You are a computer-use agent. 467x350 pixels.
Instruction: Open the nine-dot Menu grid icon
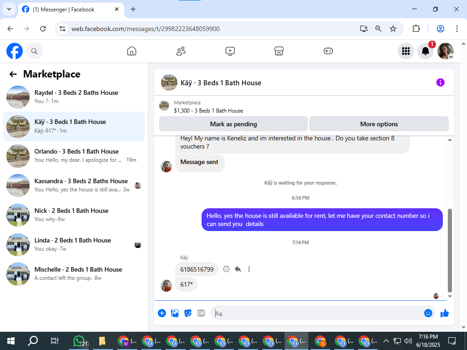coord(405,51)
